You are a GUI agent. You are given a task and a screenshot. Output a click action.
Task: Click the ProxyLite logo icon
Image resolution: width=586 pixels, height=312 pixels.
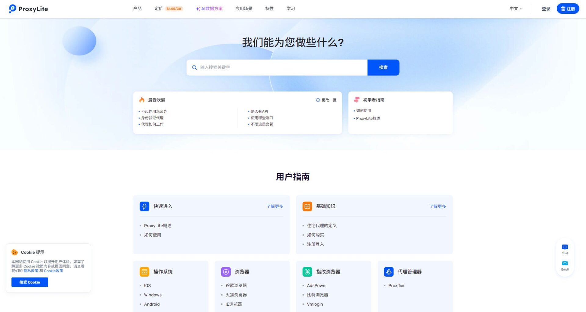coord(13,9)
